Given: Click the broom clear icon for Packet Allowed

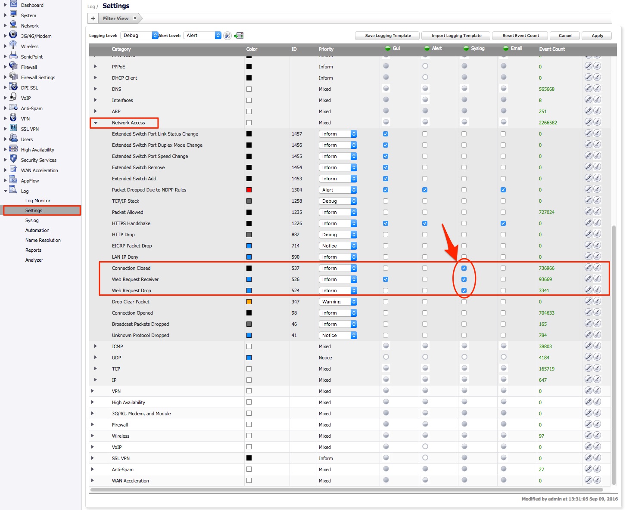Looking at the screenshot, I should 597,211.
